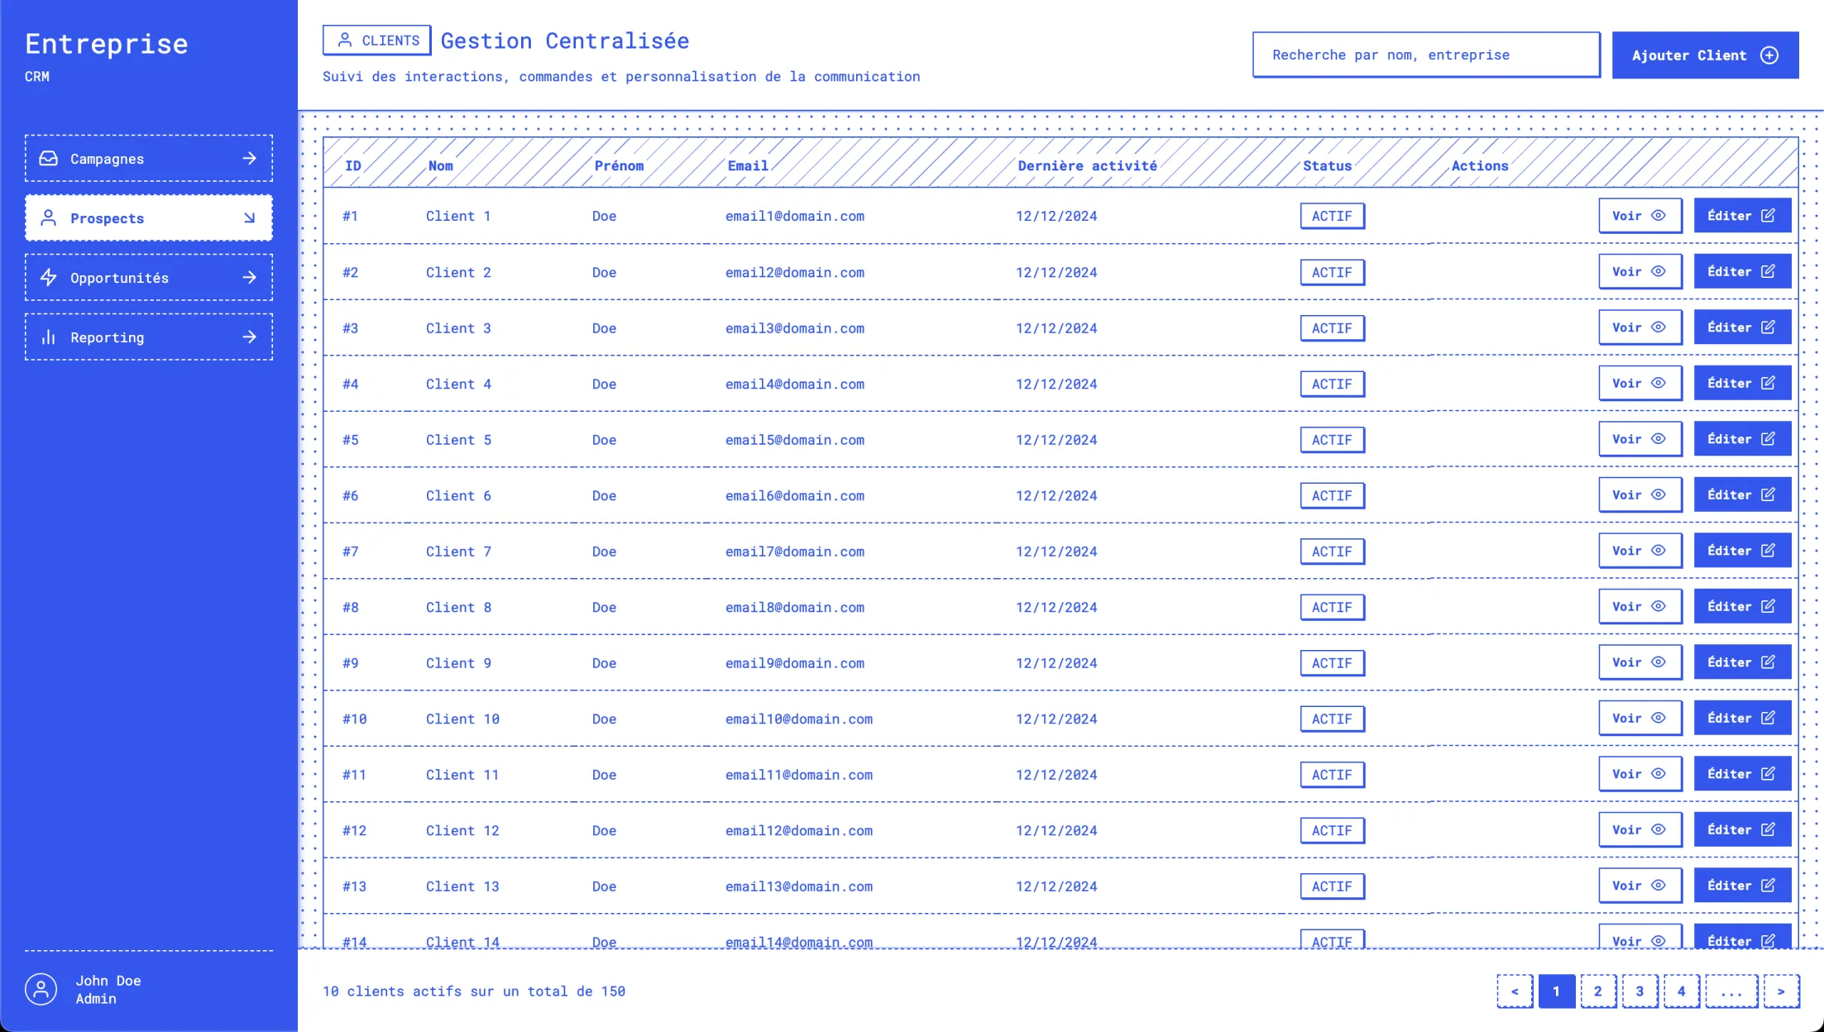Go to next page with > arrow
The image size is (1824, 1032).
tap(1780, 991)
